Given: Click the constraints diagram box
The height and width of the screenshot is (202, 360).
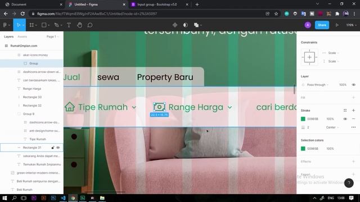Looking at the screenshot, I should (x=309, y=57).
